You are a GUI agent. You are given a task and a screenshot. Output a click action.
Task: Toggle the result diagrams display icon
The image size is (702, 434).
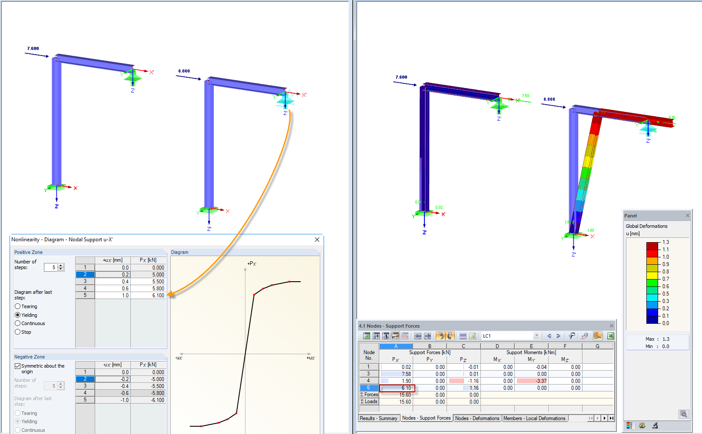[404, 335]
